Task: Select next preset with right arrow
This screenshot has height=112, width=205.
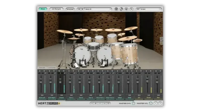Action: point(82,9)
